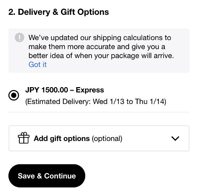
Task: Click the gray exclamation info icon
Action: tap(19, 38)
